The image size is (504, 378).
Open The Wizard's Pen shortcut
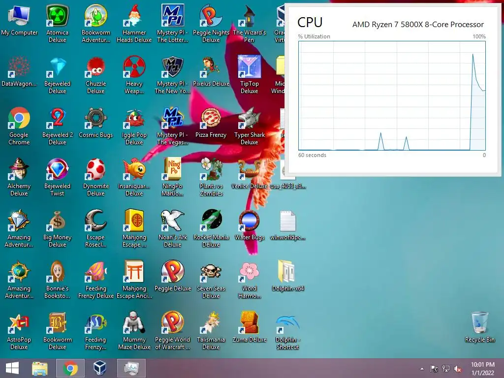[x=250, y=24]
